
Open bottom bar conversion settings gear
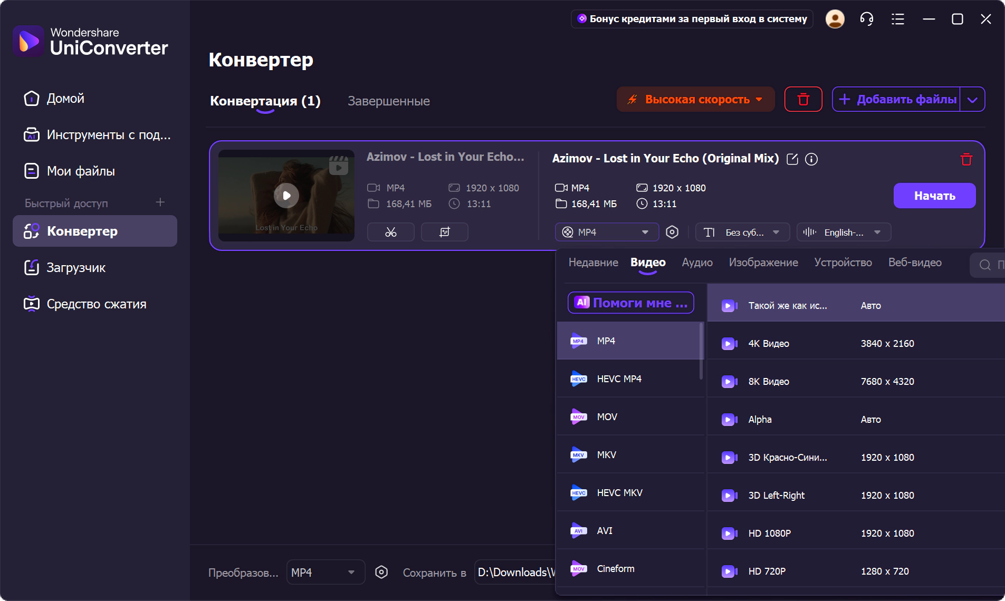(x=381, y=572)
